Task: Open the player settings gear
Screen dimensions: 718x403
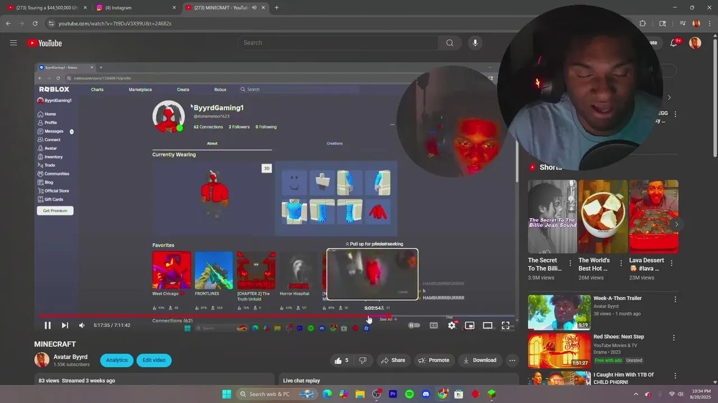Action: click(452, 325)
